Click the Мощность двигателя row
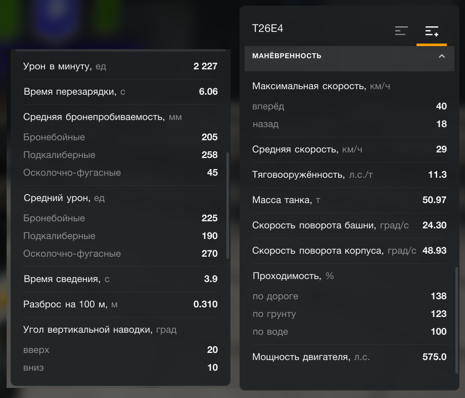The height and width of the screenshot is (398, 465). (x=349, y=356)
